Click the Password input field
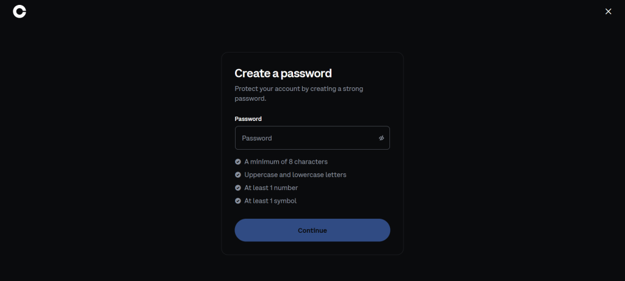 point(305,138)
